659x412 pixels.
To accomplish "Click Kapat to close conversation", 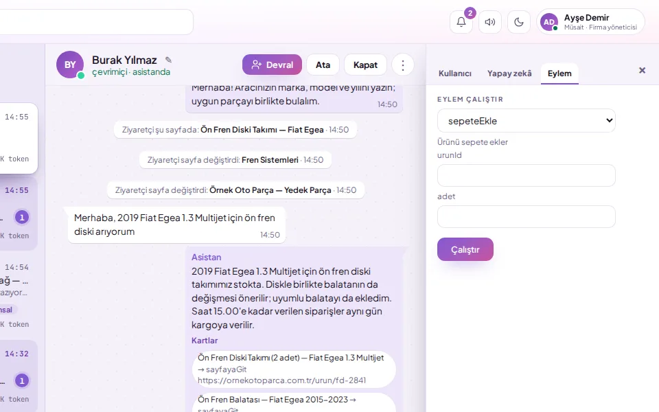I will [365, 65].
